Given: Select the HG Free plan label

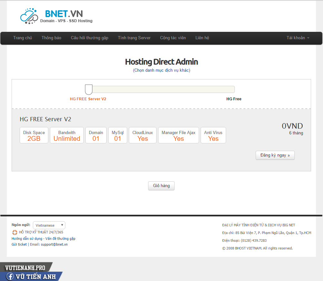Looking at the screenshot, I should tap(234, 99).
